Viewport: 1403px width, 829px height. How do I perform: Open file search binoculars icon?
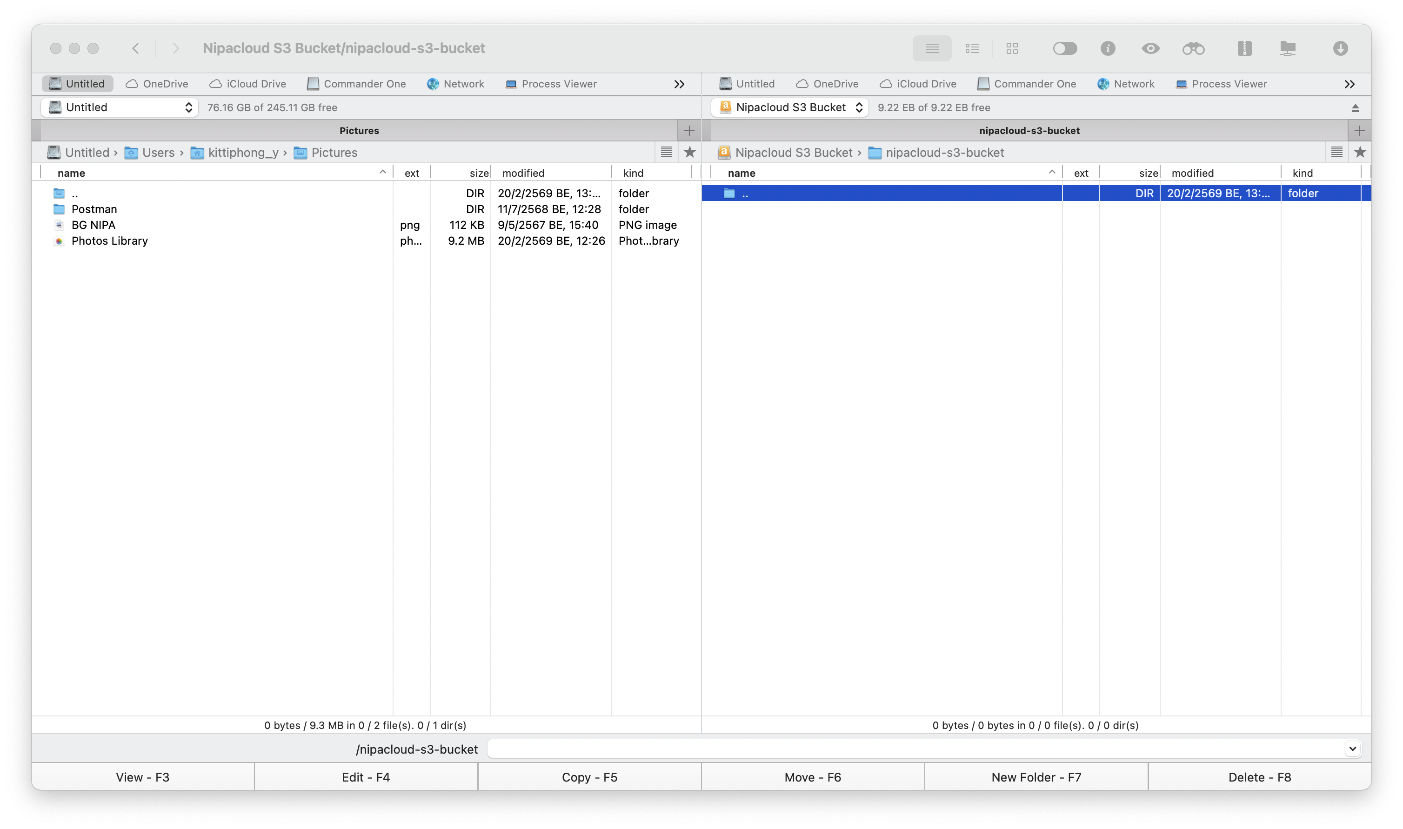click(1193, 48)
